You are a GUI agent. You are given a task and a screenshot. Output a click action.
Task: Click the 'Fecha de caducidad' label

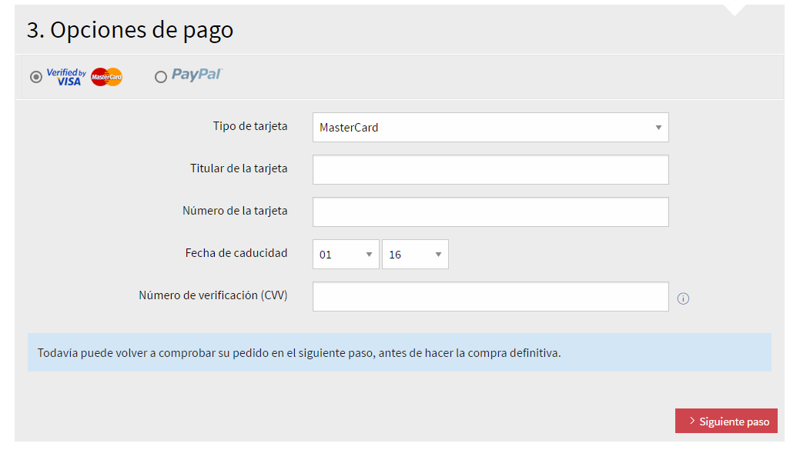click(x=236, y=253)
